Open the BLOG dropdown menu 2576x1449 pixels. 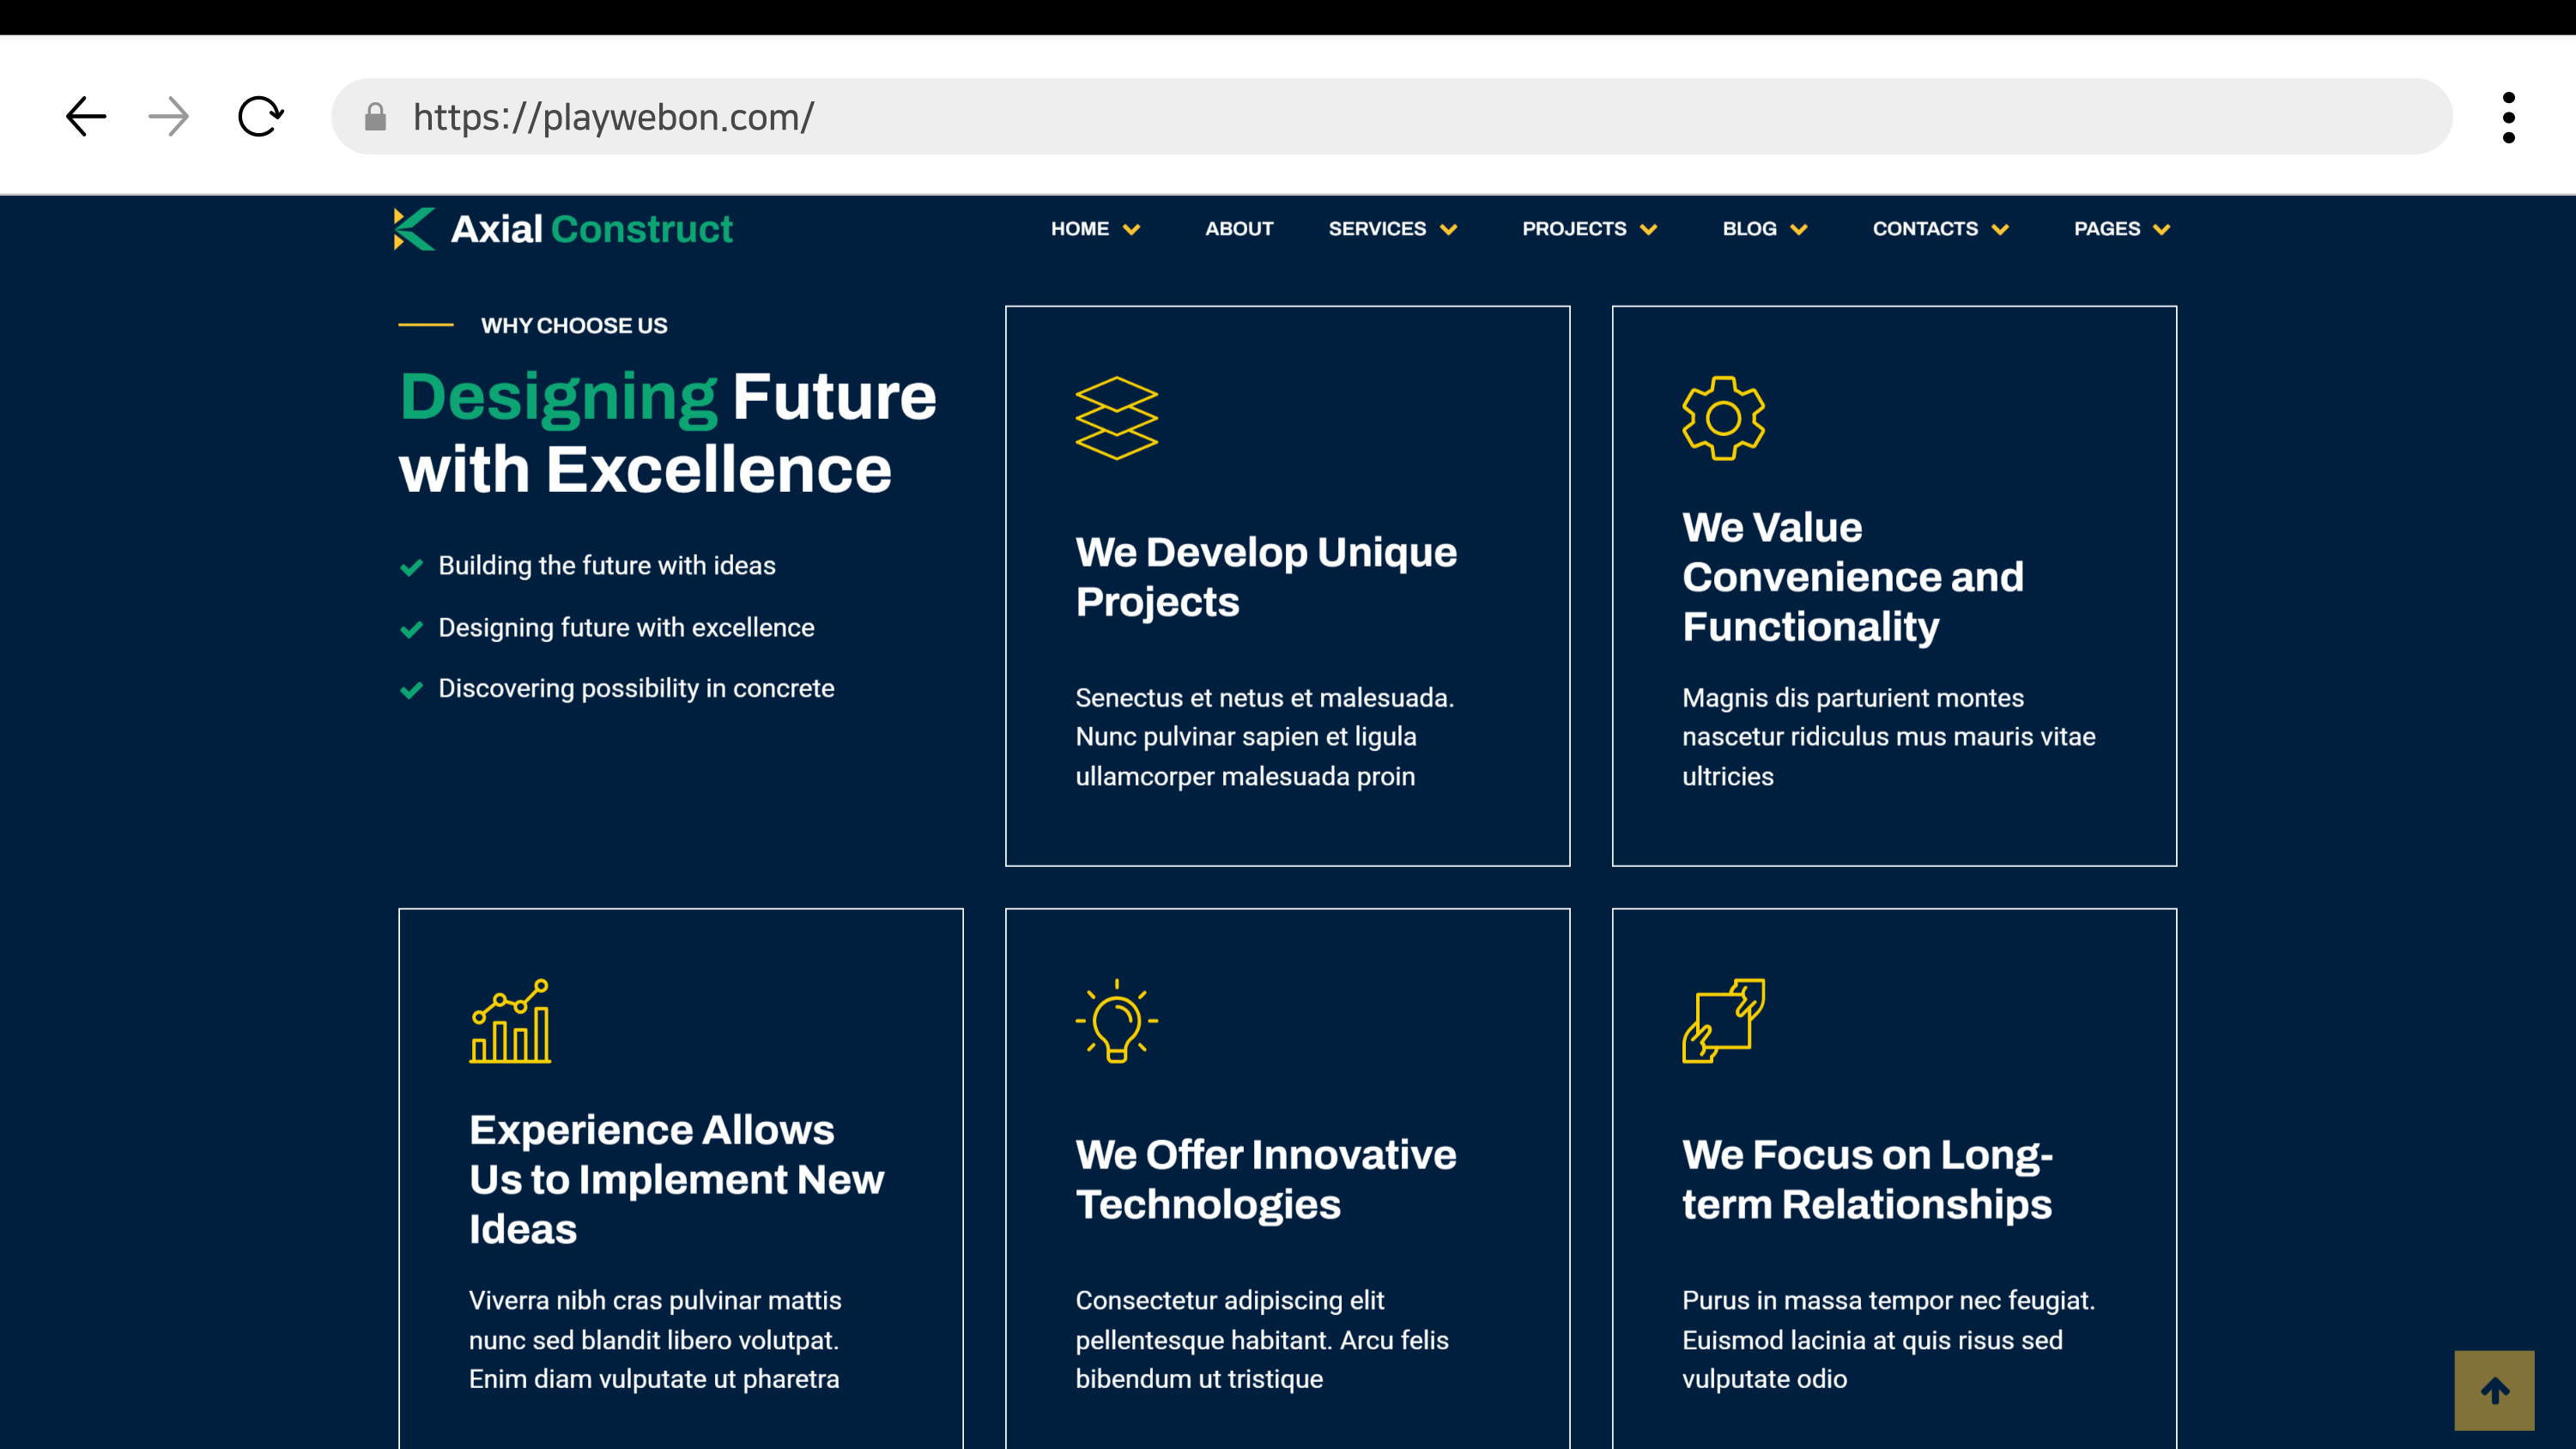(1764, 229)
